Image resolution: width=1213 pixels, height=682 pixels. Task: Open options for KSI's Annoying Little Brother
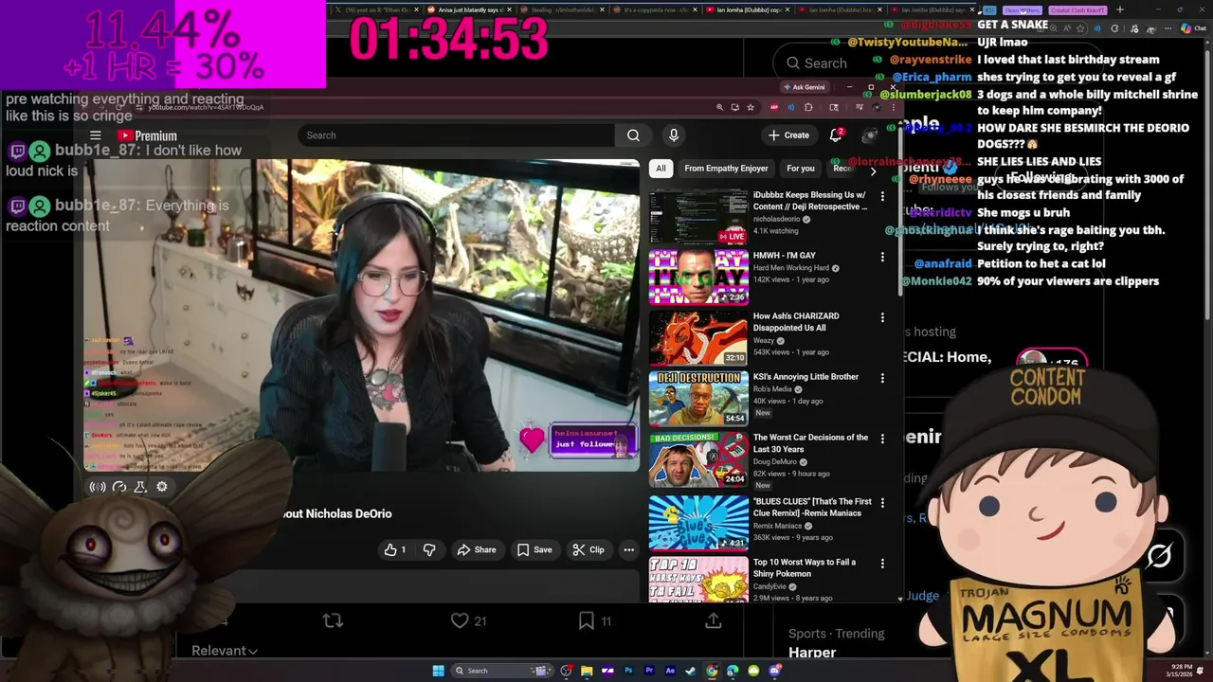[882, 378]
